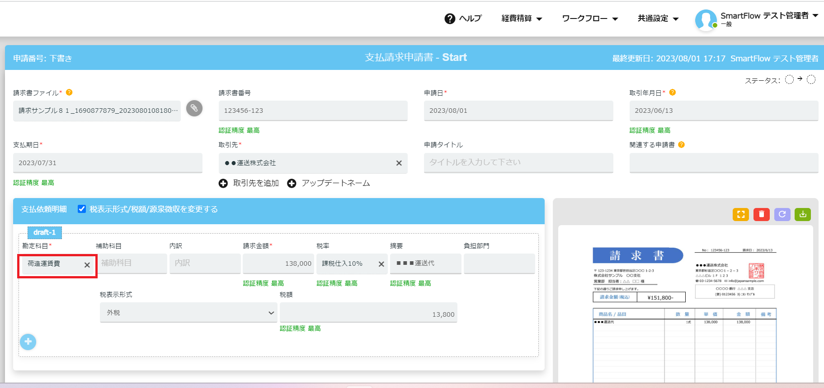Click 認証精度 最高 under 税額
The height and width of the screenshot is (388, 824).
click(300, 328)
